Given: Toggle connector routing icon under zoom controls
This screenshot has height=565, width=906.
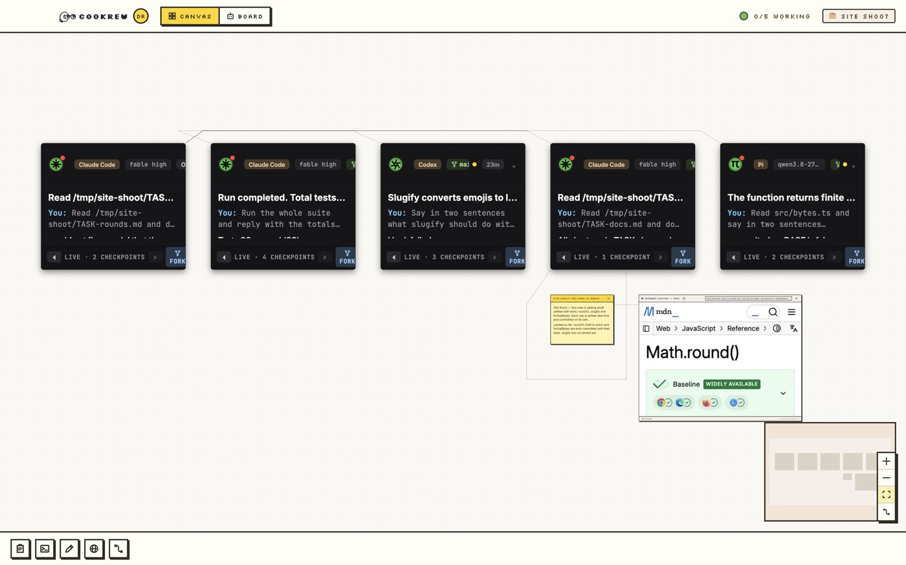Looking at the screenshot, I should 887,512.
